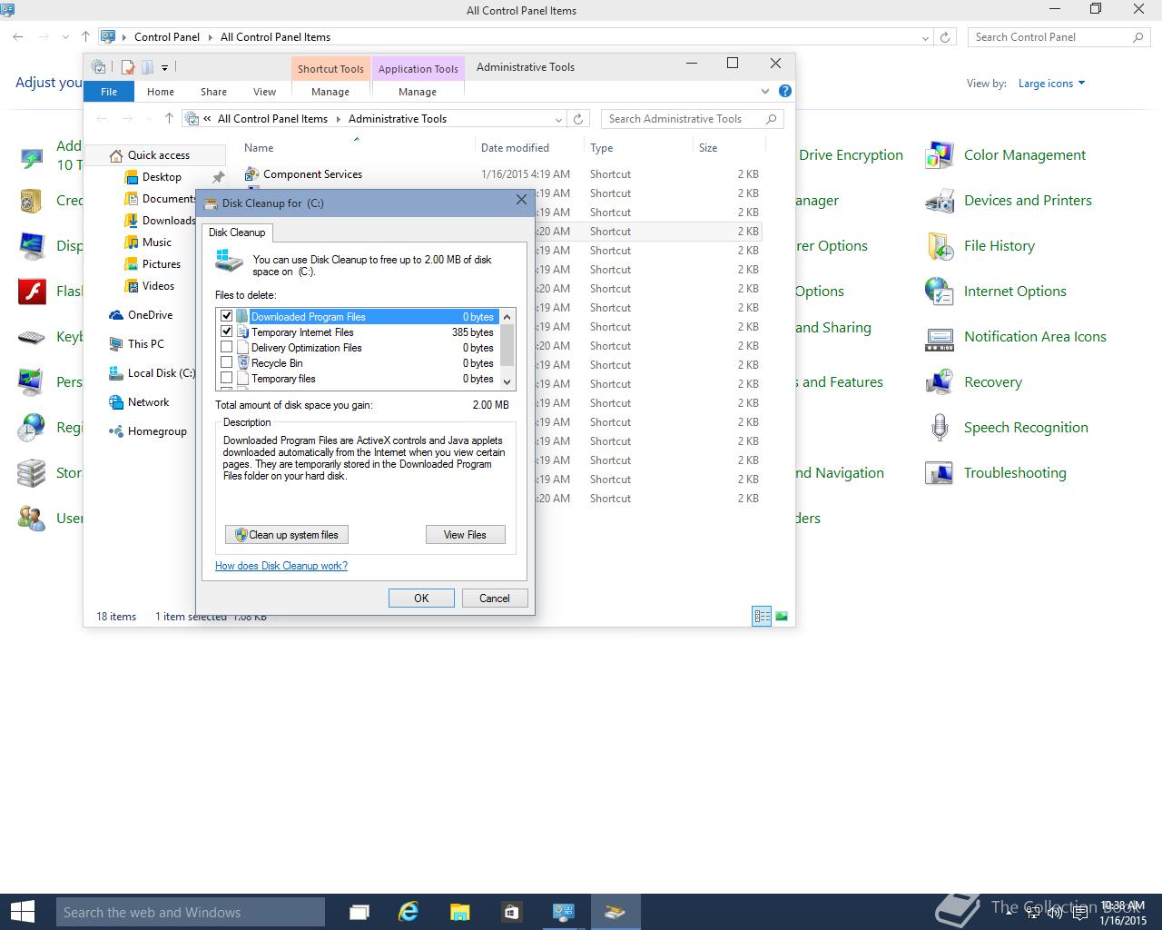Open Pictures folder in navigation pane
Screen dimensions: 1162x930
click(x=161, y=264)
